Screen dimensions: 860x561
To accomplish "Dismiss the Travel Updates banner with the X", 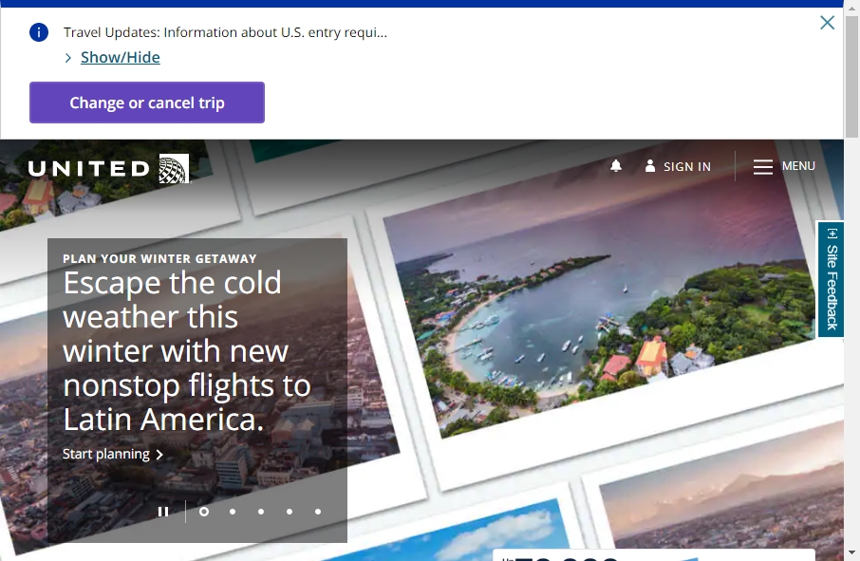I will [827, 23].
